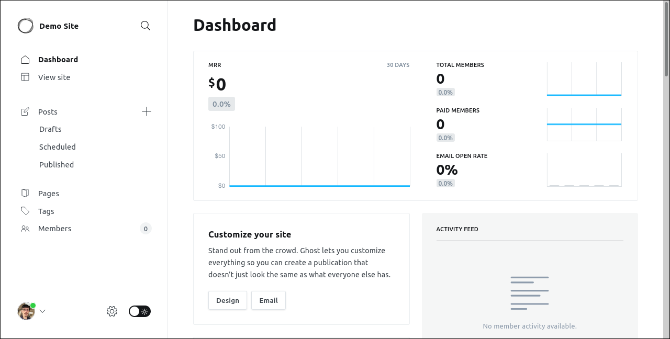The width and height of the screenshot is (670, 339).
Task: Click the Dashboard house icon
Action: point(25,60)
